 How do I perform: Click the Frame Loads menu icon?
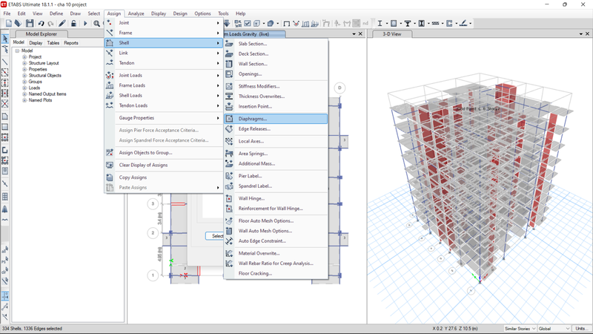[110, 85]
